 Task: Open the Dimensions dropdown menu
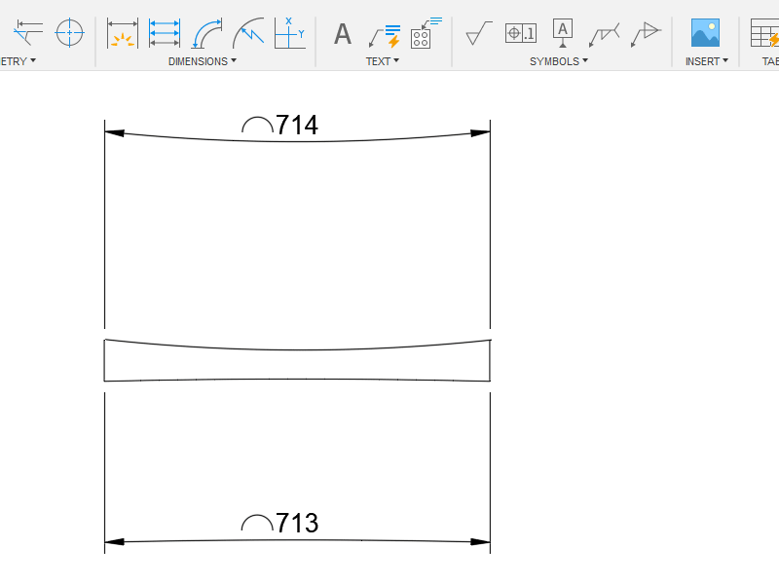click(x=203, y=61)
